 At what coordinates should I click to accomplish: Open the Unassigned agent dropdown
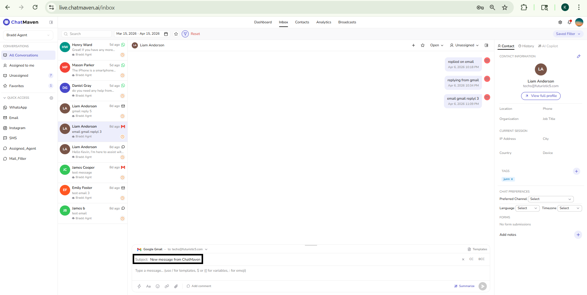click(x=464, y=45)
